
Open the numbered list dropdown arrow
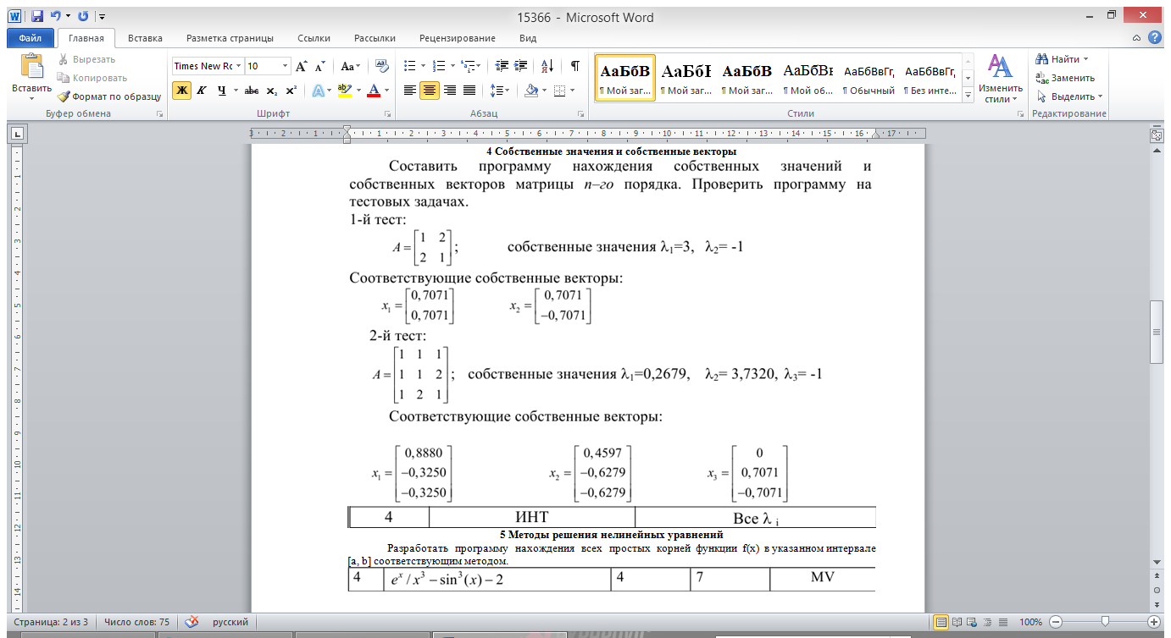point(452,66)
